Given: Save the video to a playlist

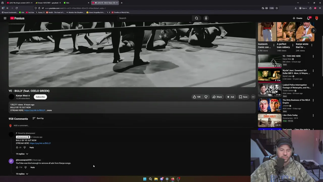Looking at the screenshot, I should 243,97.
